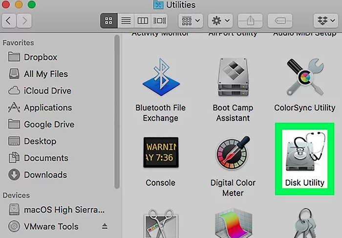The width and height of the screenshot is (342, 238).
Task: Select All My Files in sidebar
Action: click(x=38, y=74)
